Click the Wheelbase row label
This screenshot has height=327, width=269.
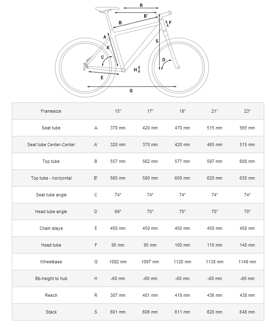(x=51, y=262)
